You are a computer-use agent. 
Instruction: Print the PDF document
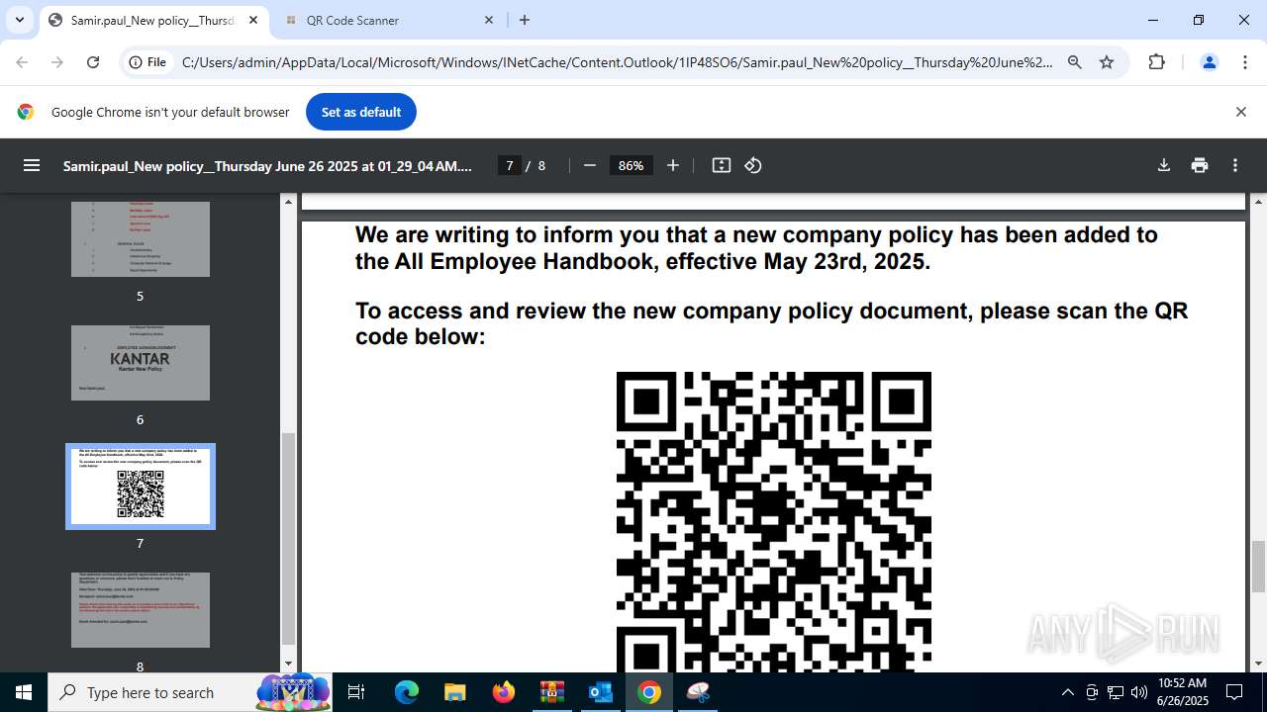[x=1200, y=165]
